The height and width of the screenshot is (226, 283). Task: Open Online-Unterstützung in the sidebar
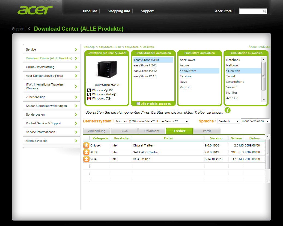[x=52, y=67]
